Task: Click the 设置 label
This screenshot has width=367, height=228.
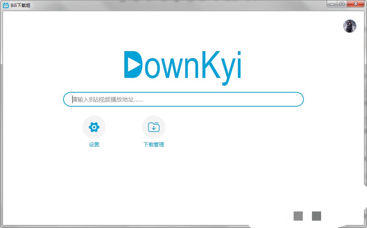Action: [94, 145]
